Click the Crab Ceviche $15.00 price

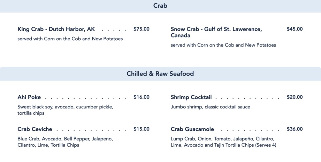141,129
